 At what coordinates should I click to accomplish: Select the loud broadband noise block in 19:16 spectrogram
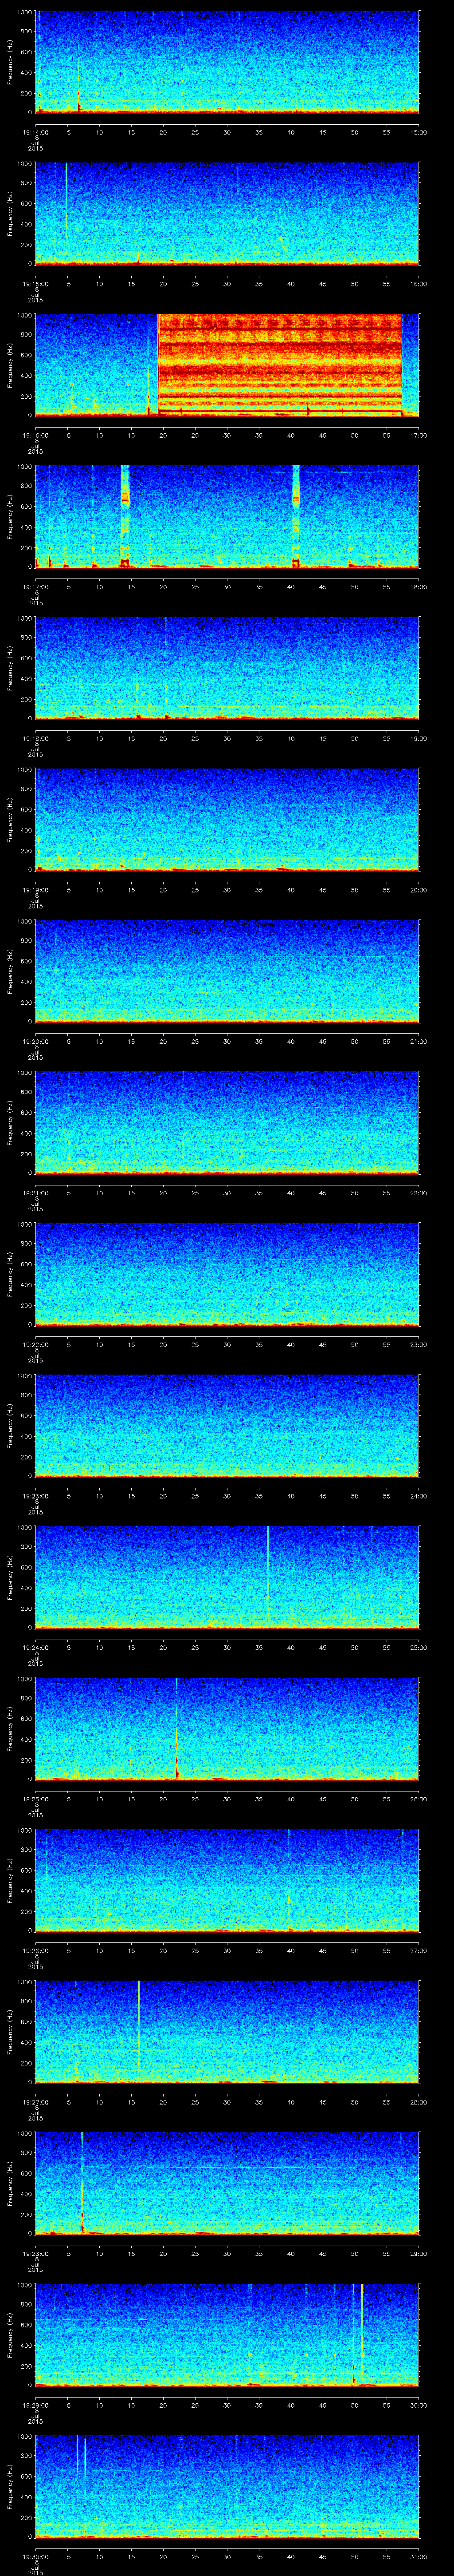point(279,364)
